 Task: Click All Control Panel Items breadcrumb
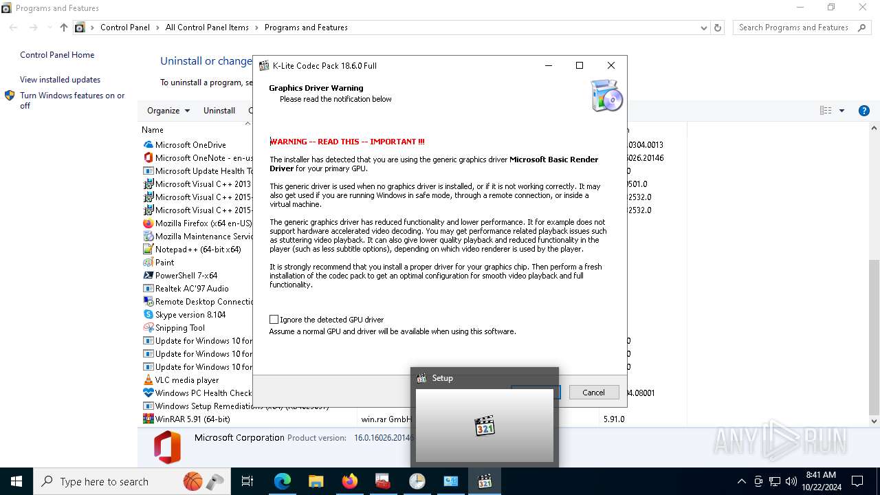point(207,27)
